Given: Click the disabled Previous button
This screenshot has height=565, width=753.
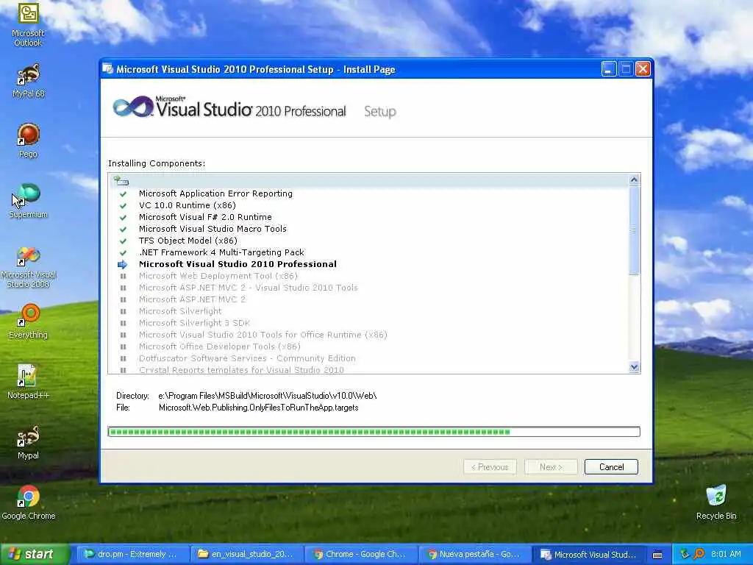Looking at the screenshot, I should coord(490,467).
